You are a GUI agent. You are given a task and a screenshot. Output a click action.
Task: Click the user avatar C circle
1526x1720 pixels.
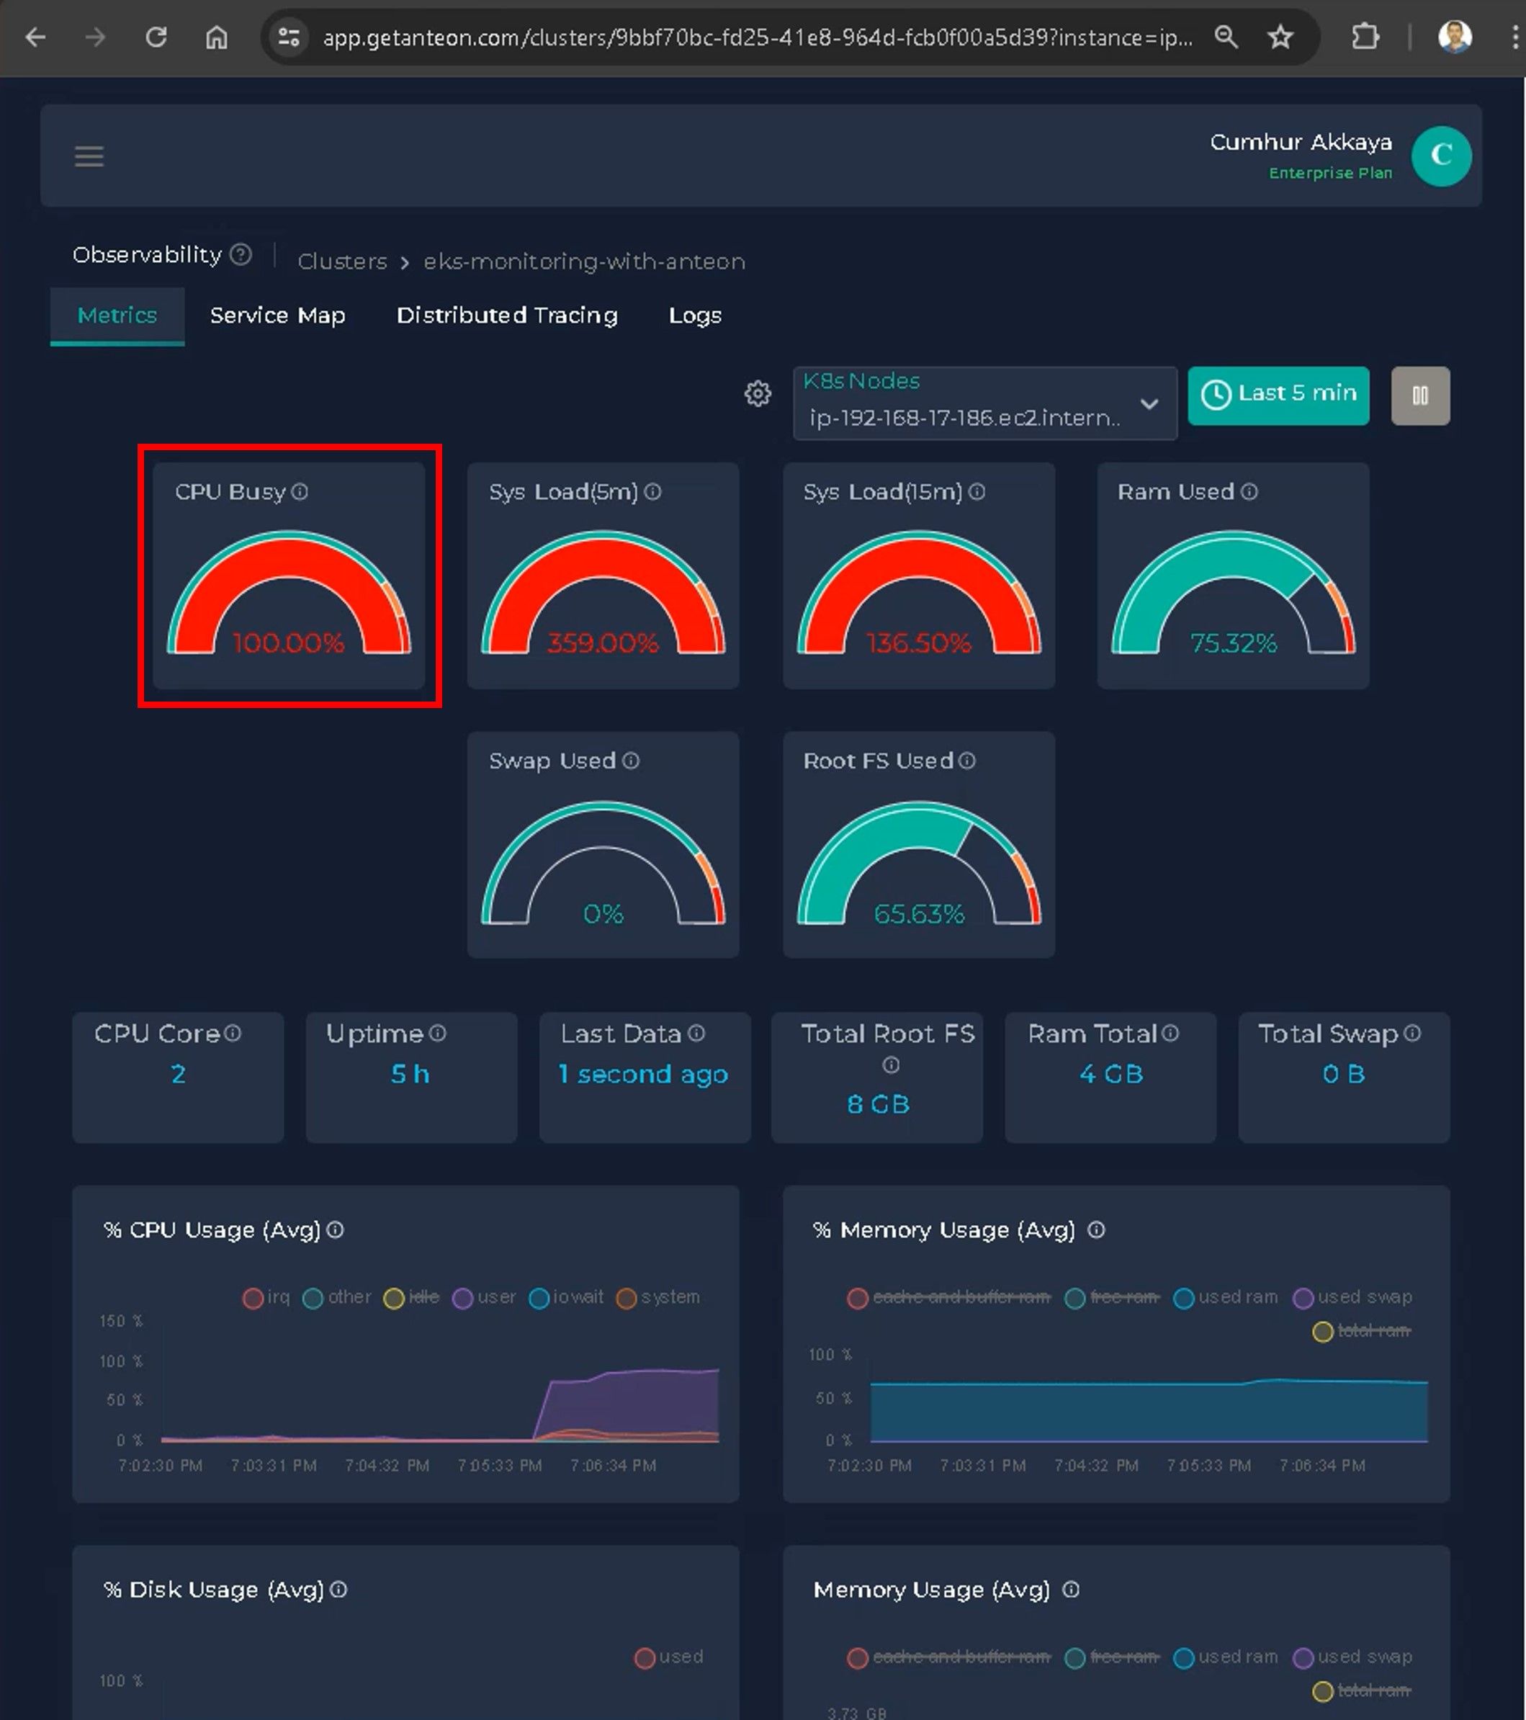pyautogui.click(x=1440, y=156)
